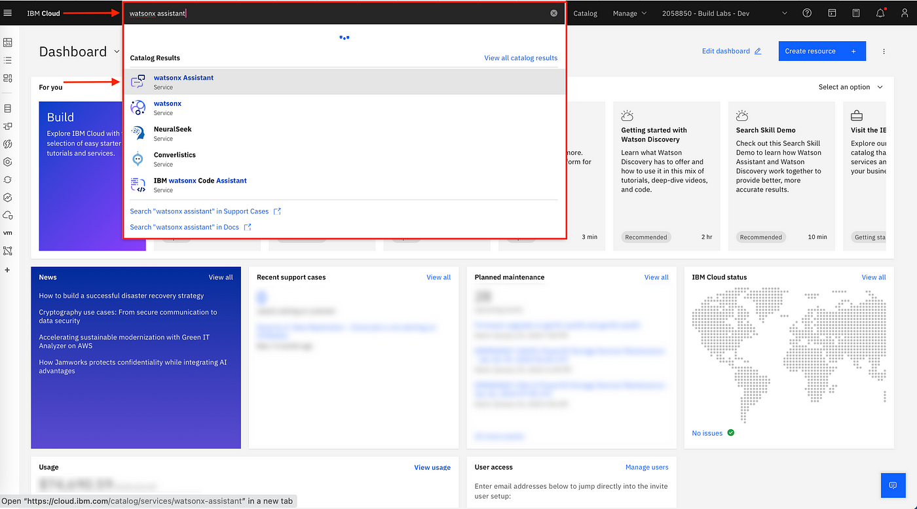This screenshot has height=509, width=917.
Task: Open the Catalog menu item
Action: point(585,13)
